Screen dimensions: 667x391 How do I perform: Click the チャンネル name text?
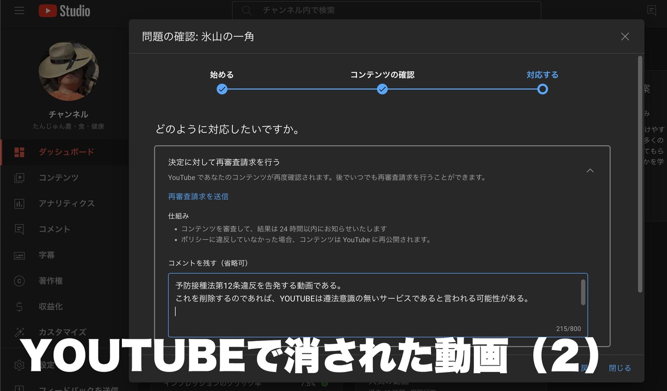pos(69,115)
